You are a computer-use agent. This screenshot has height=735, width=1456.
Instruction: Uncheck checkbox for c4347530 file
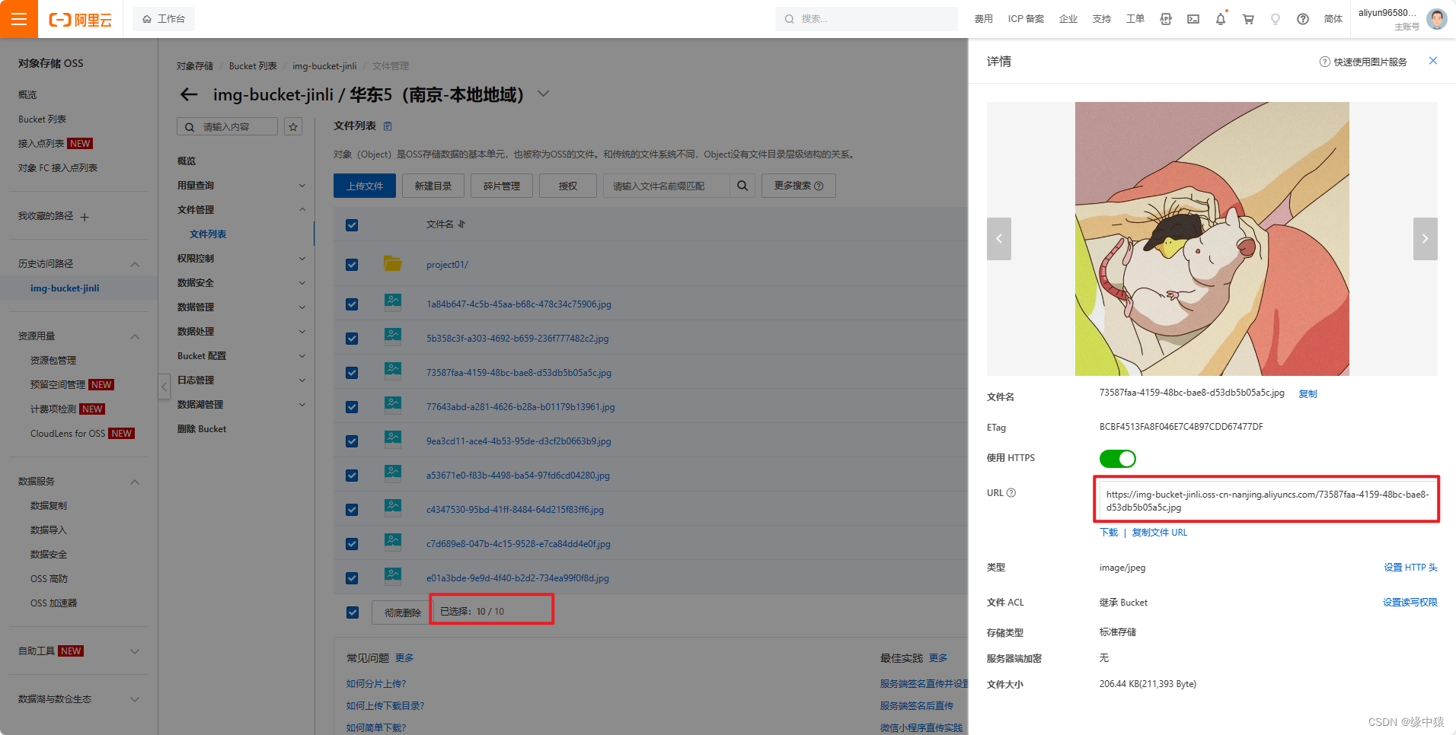(x=352, y=510)
